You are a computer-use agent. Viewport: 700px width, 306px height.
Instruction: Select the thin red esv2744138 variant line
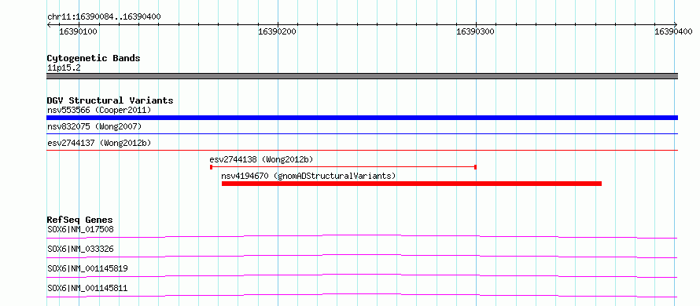coord(343,167)
